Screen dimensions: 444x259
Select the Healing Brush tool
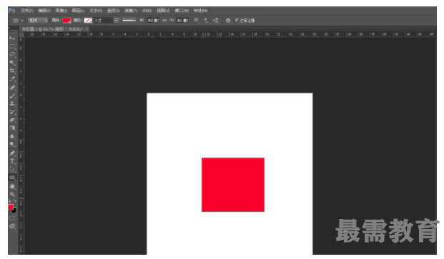12,88
